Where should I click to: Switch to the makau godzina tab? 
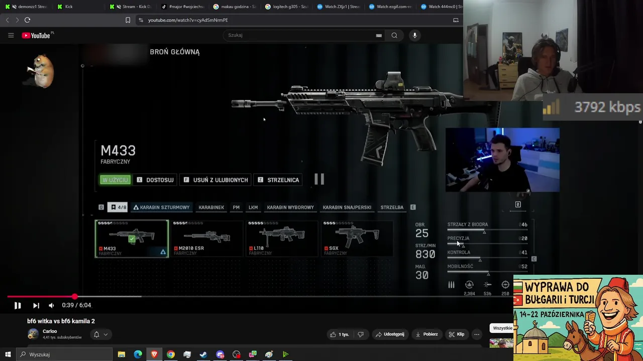236,7
